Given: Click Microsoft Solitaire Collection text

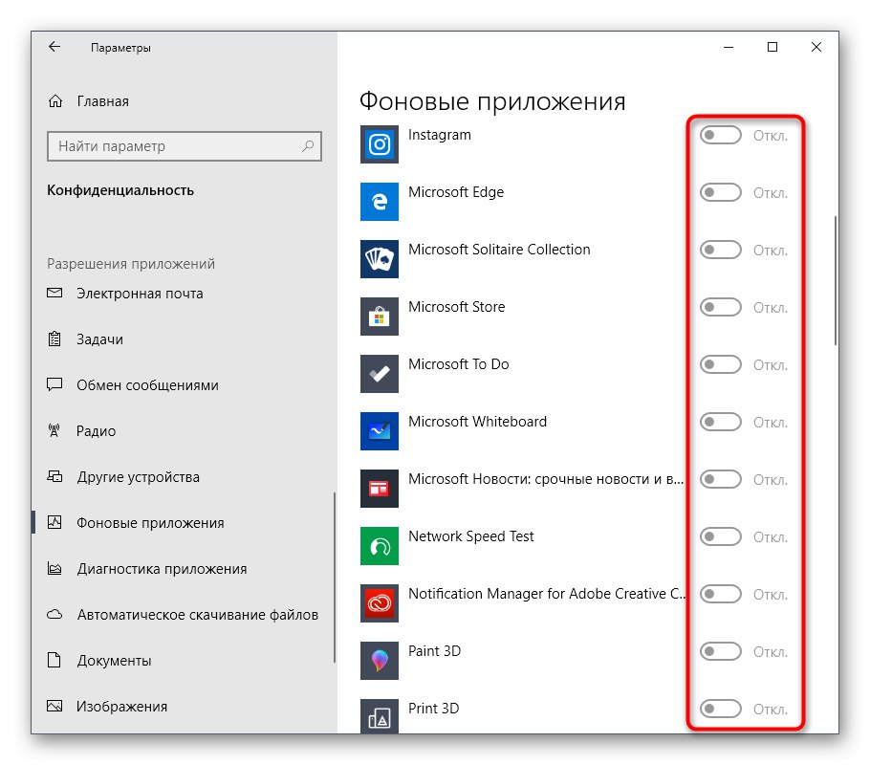Looking at the screenshot, I should (x=499, y=250).
